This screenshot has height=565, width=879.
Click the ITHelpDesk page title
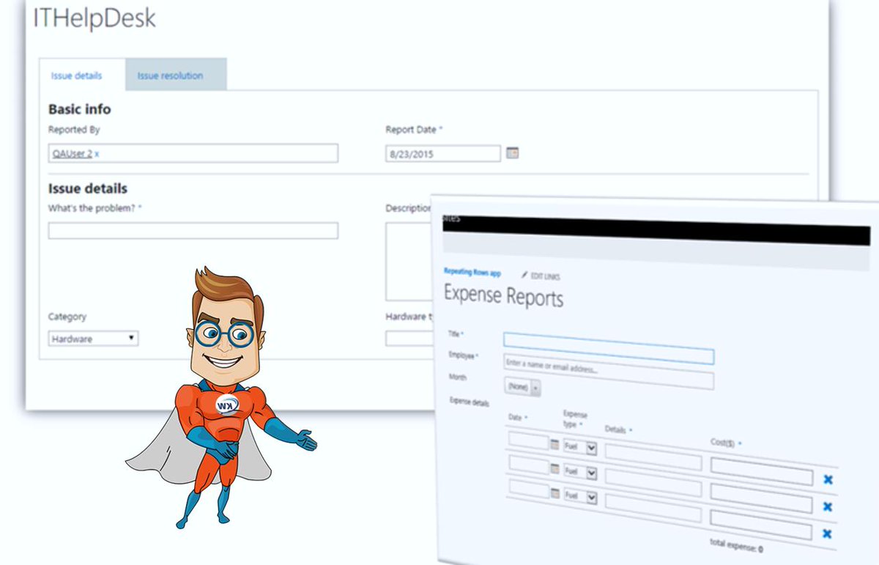click(x=95, y=18)
